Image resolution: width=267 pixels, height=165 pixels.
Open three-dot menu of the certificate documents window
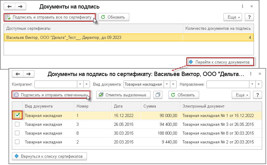(251, 74)
